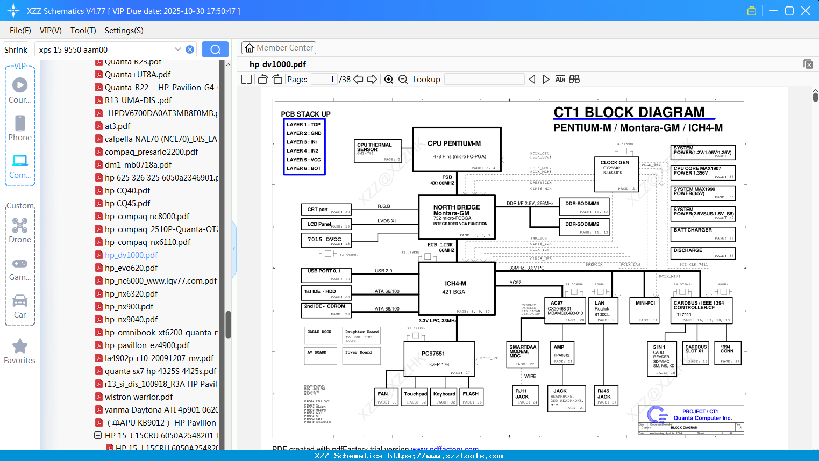Open the VIP(V) menu

[x=51, y=31]
